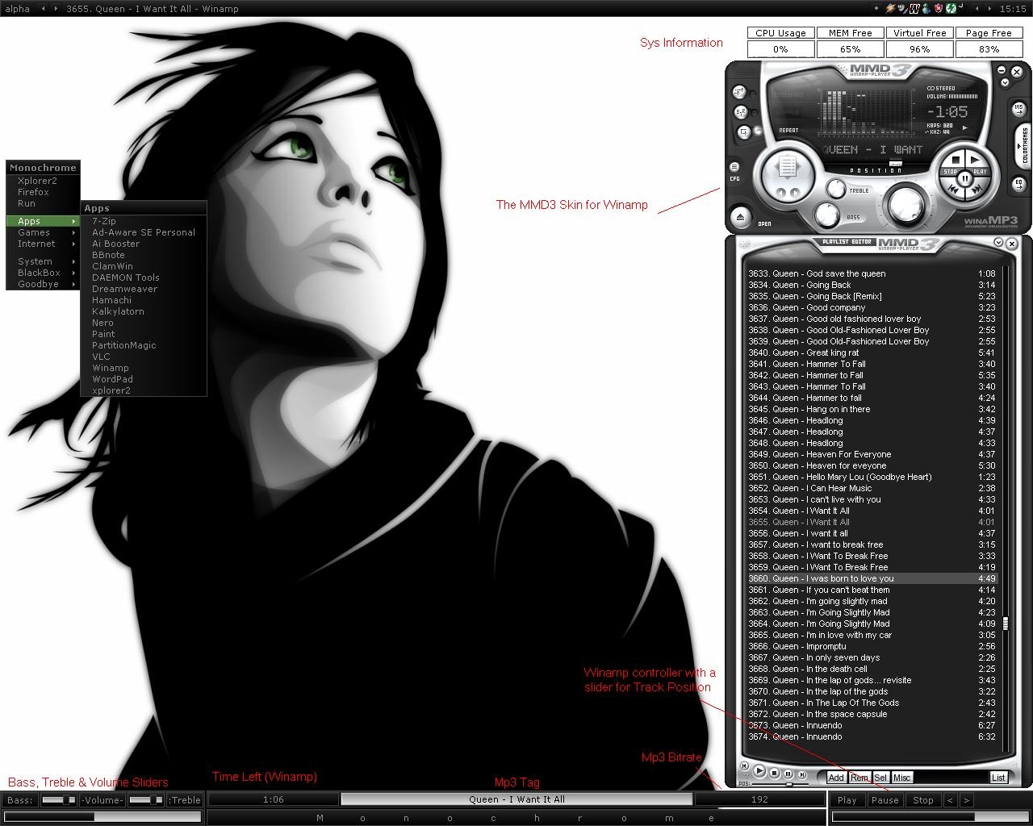
Task: Open Apps submenu in Monochrome menu
Action: click(43, 221)
